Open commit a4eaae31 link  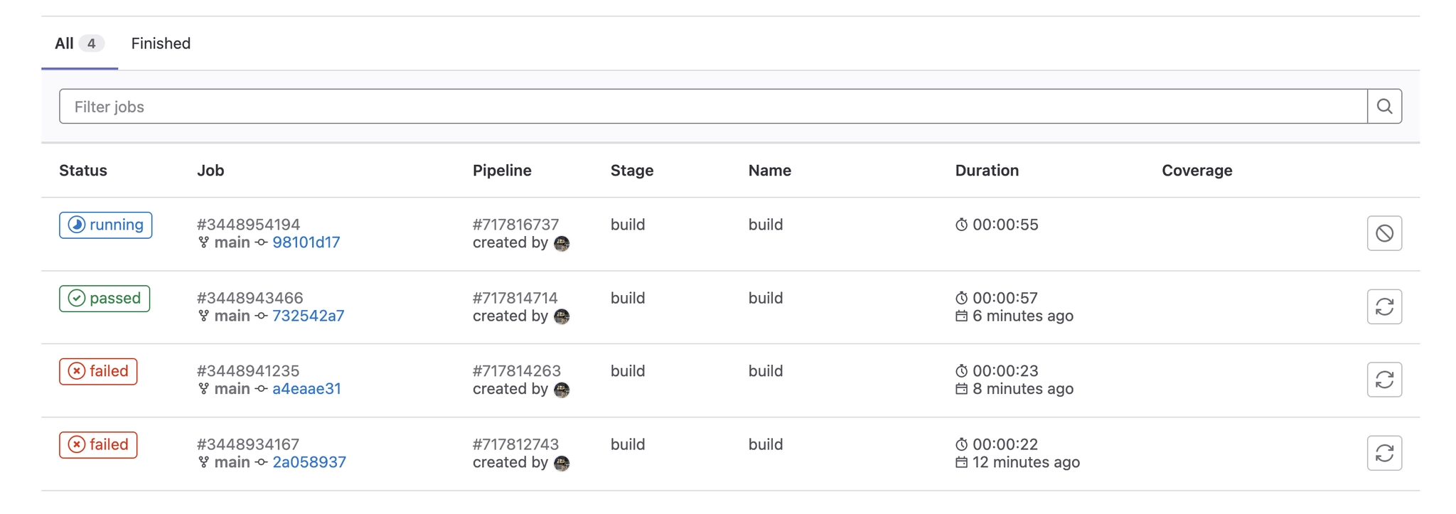(x=307, y=389)
